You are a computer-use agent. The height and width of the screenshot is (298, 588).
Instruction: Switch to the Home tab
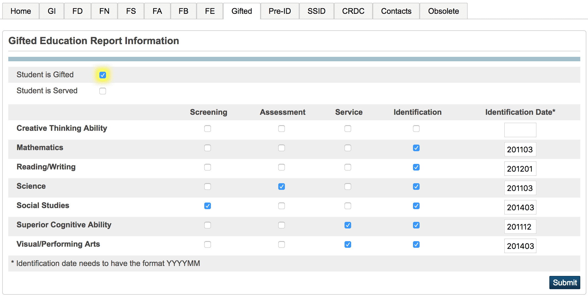(x=20, y=11)
